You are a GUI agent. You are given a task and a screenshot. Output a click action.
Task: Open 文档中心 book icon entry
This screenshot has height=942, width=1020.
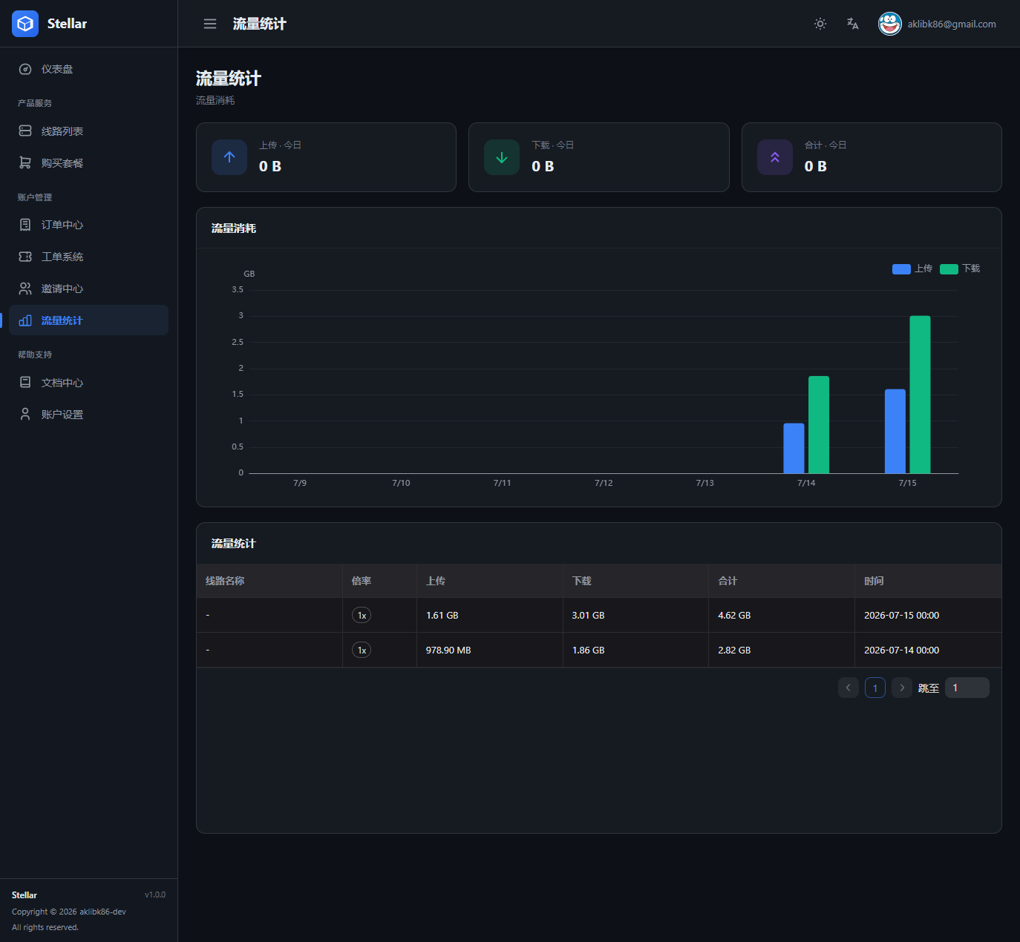point(25,382)
